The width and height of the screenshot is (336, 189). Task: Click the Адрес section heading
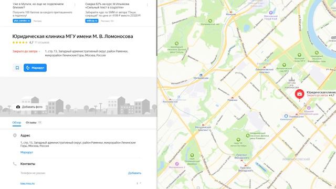point(25,135)
